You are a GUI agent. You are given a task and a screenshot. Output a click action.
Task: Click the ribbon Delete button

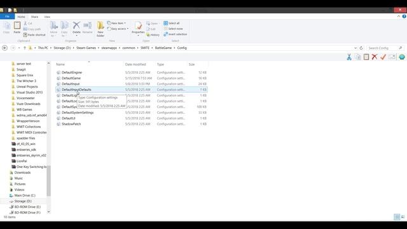[x=76, y=28]
